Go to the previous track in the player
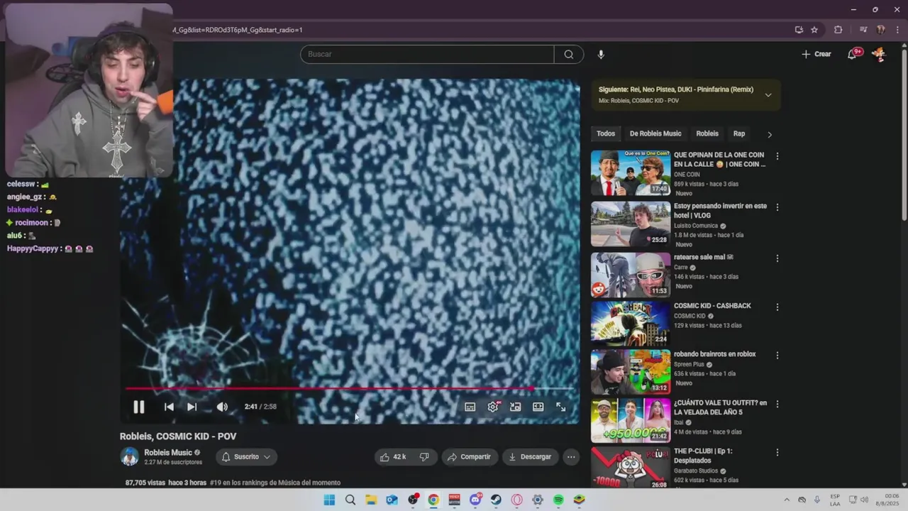908x511 pixels. coord(169,407)
